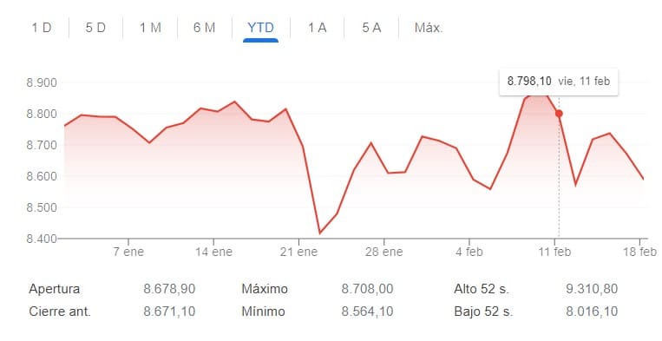The image size is (662, 341).
Task: Show the Máx. full history range
Action: point(429,28)
